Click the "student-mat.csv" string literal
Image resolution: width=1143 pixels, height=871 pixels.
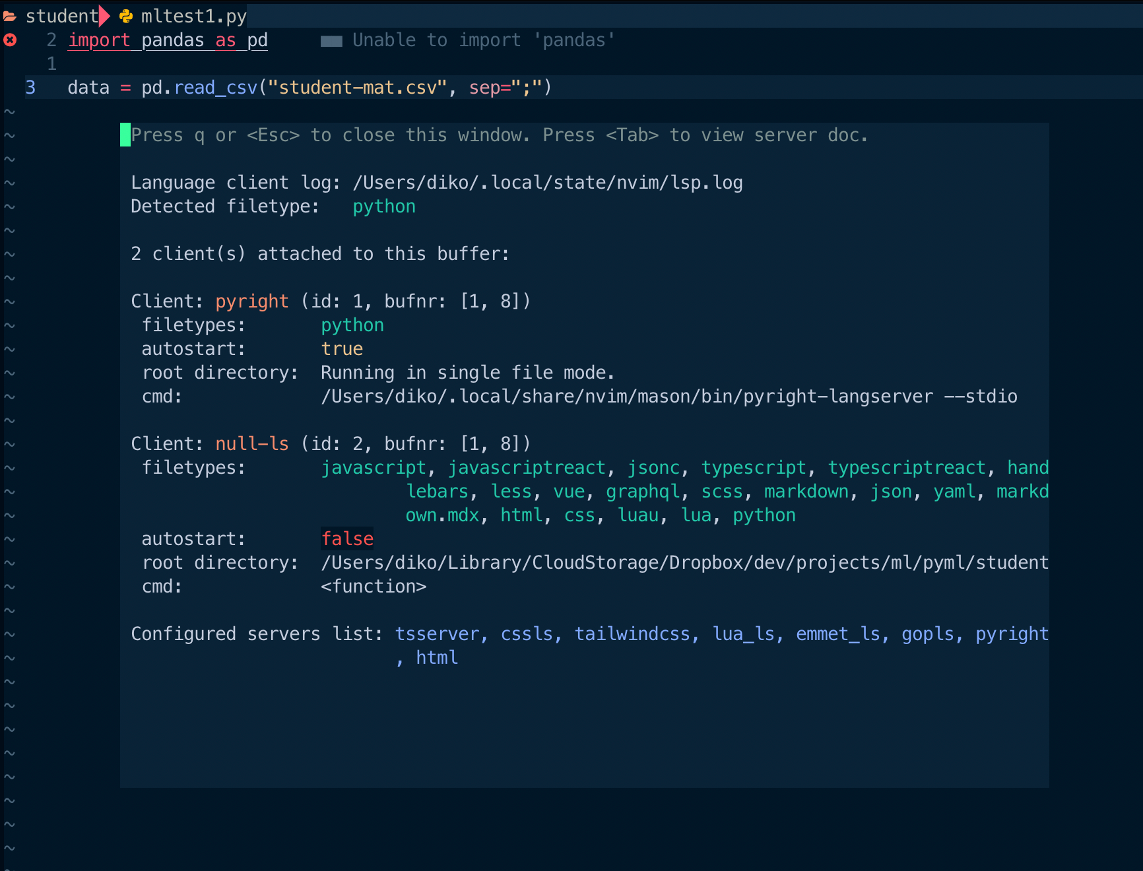click(x=357, y=88)
